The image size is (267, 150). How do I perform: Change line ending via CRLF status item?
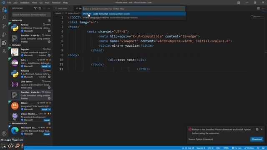(x=218, y=148)
